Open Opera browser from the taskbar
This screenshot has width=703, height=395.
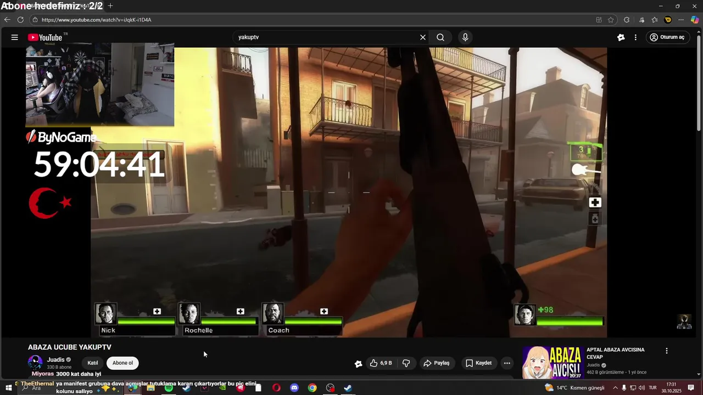276,388
